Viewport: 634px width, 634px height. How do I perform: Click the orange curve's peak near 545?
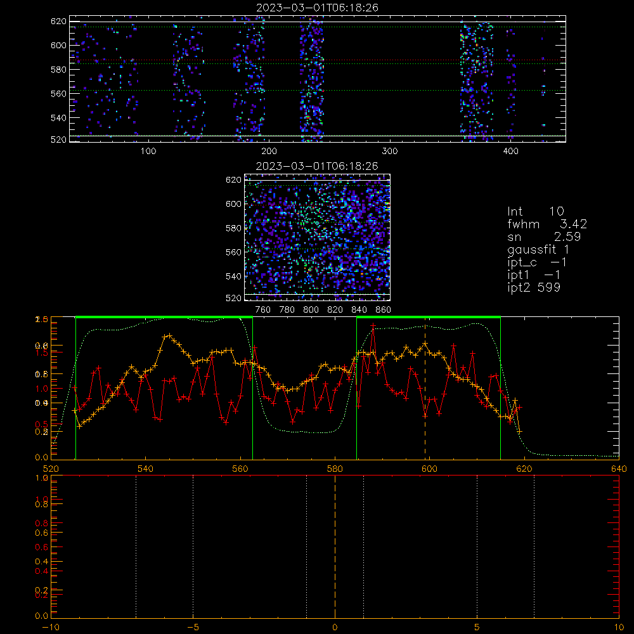[169, 335]
